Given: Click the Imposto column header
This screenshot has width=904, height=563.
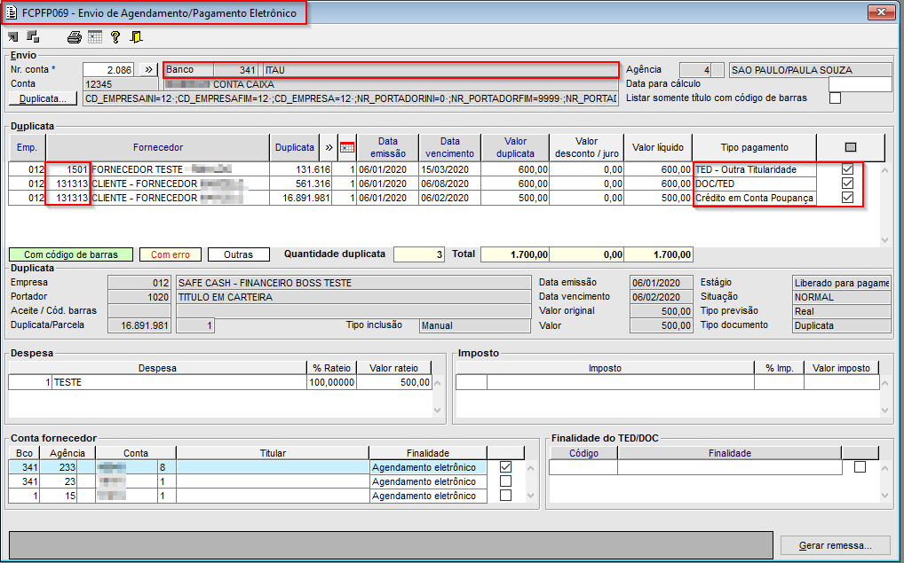Looking at the screenshot, I should click(x=605, y=368).
